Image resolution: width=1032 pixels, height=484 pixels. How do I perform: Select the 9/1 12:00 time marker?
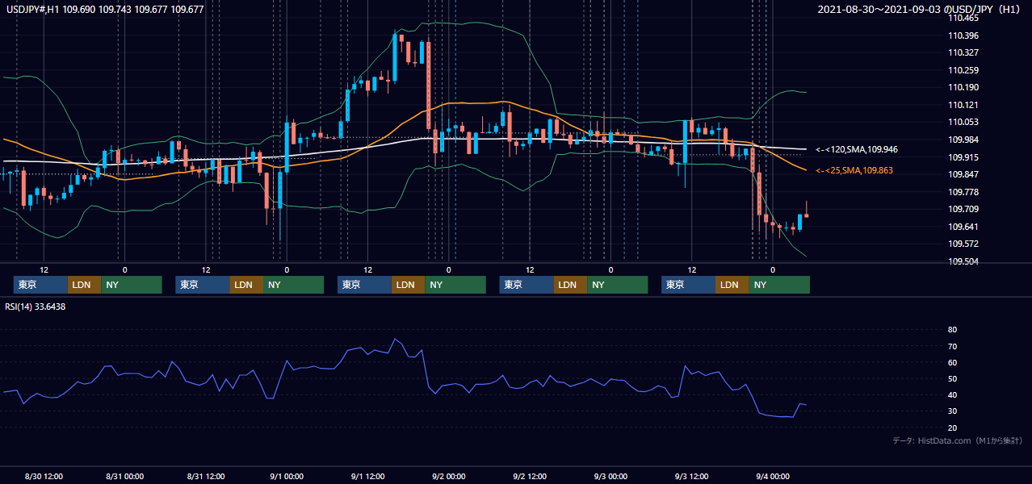[x=367, y=476]
